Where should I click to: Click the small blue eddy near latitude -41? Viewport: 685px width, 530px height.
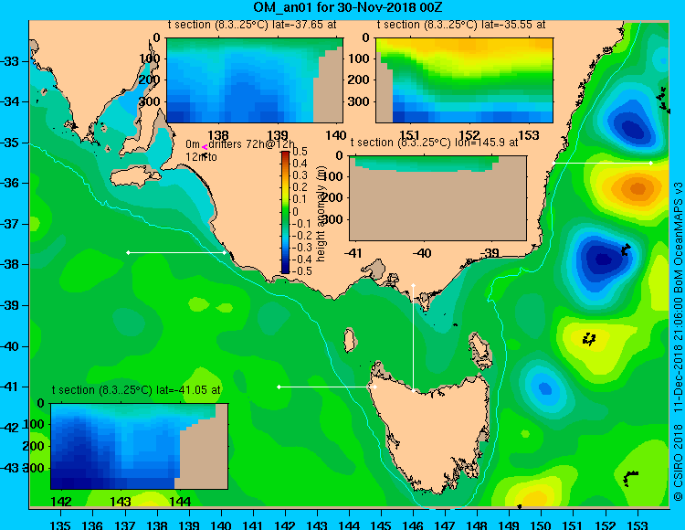544,387
